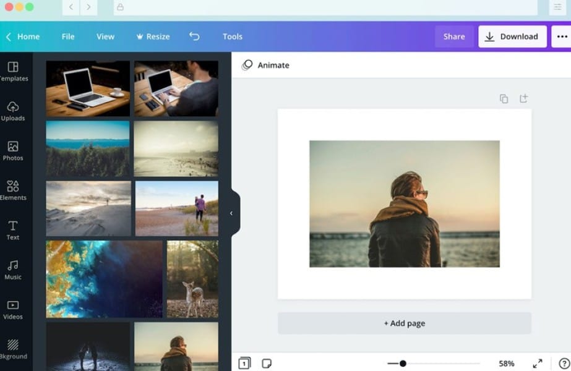
Task: Open the Tools menu
Action: (233, 36)
